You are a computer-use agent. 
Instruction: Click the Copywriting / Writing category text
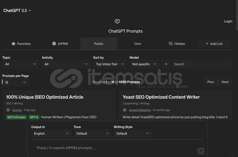coord(136,104)
